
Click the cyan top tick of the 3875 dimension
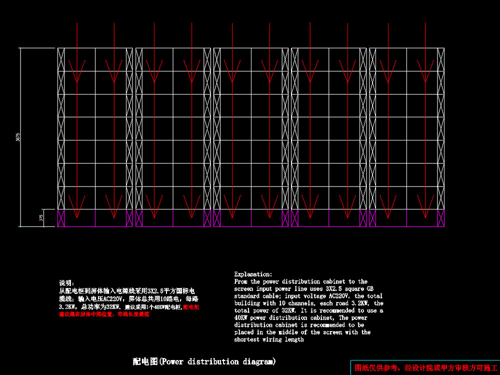click(x=21, y=48)
